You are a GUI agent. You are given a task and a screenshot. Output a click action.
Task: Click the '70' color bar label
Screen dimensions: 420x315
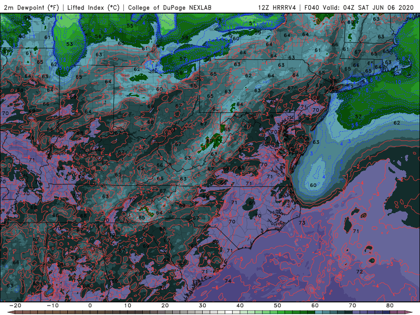352,306
